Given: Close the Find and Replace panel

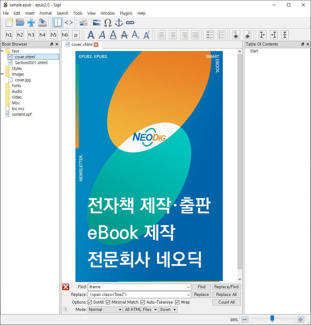Looking at the screenshot, I should pos(66,287).
